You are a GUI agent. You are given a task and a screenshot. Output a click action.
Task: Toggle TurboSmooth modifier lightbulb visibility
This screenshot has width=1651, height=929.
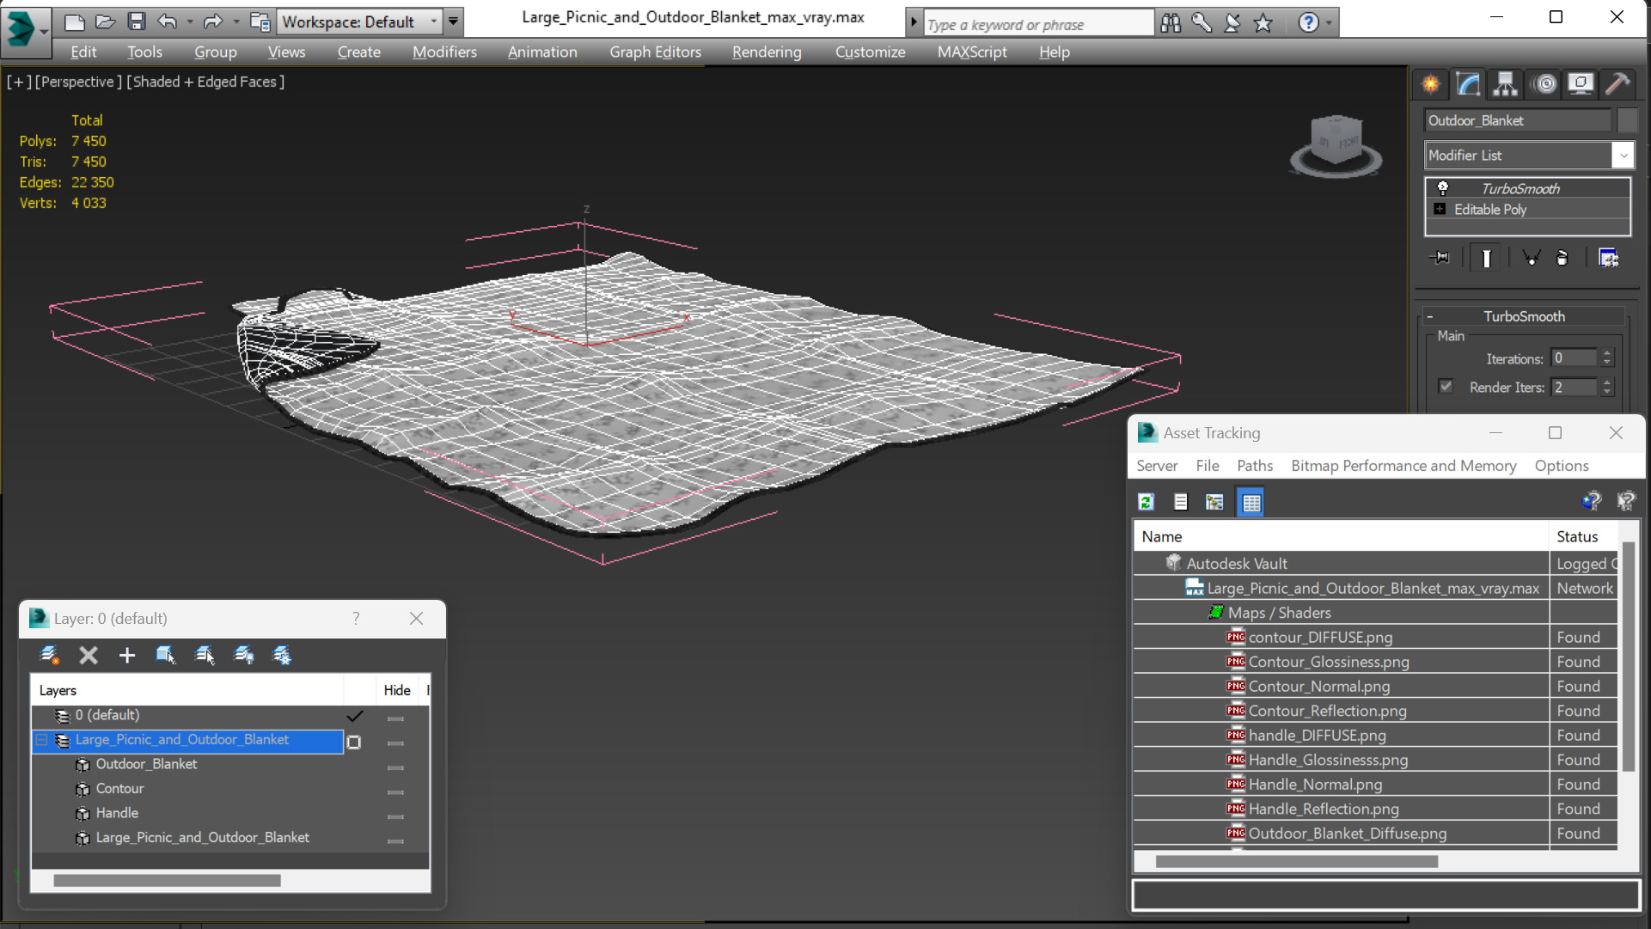coord(1443,188)
